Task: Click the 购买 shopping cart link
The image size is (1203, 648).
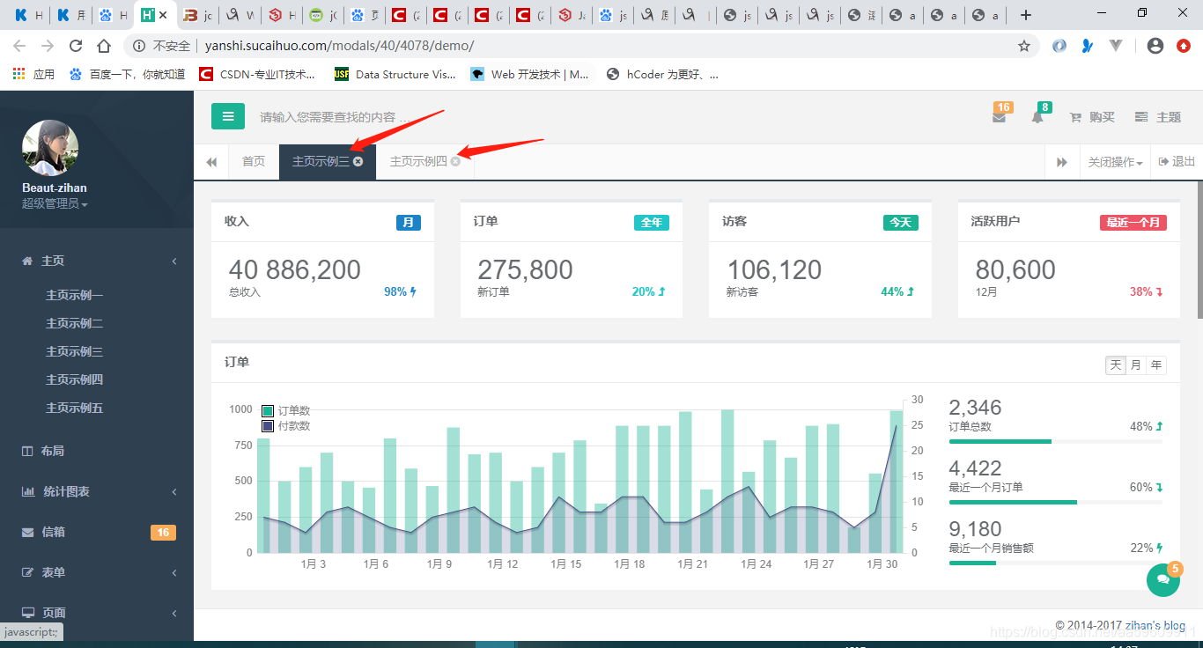Action: (x=1092, y=117)
